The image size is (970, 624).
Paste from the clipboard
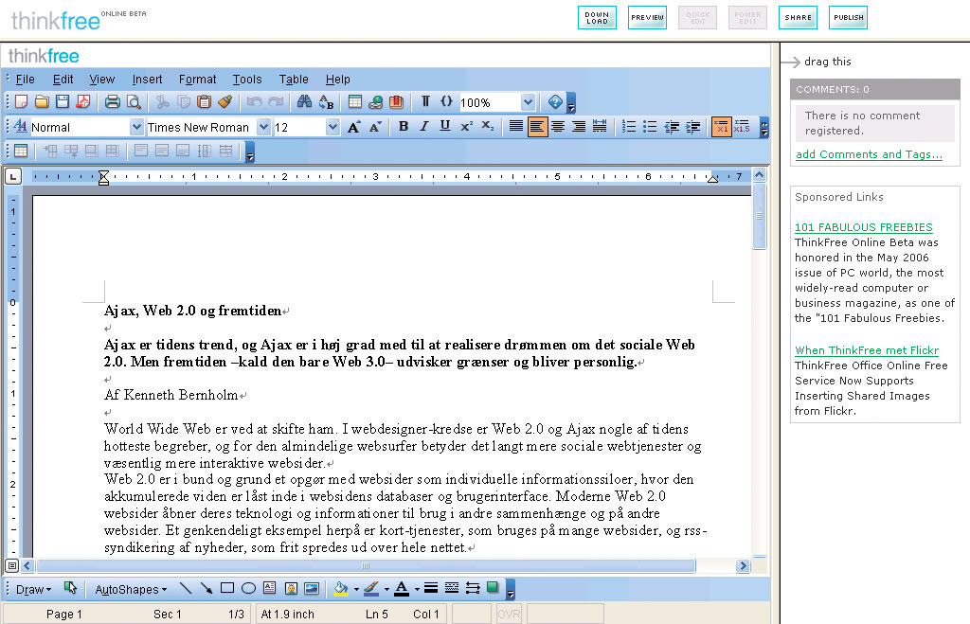click(205, 102)
